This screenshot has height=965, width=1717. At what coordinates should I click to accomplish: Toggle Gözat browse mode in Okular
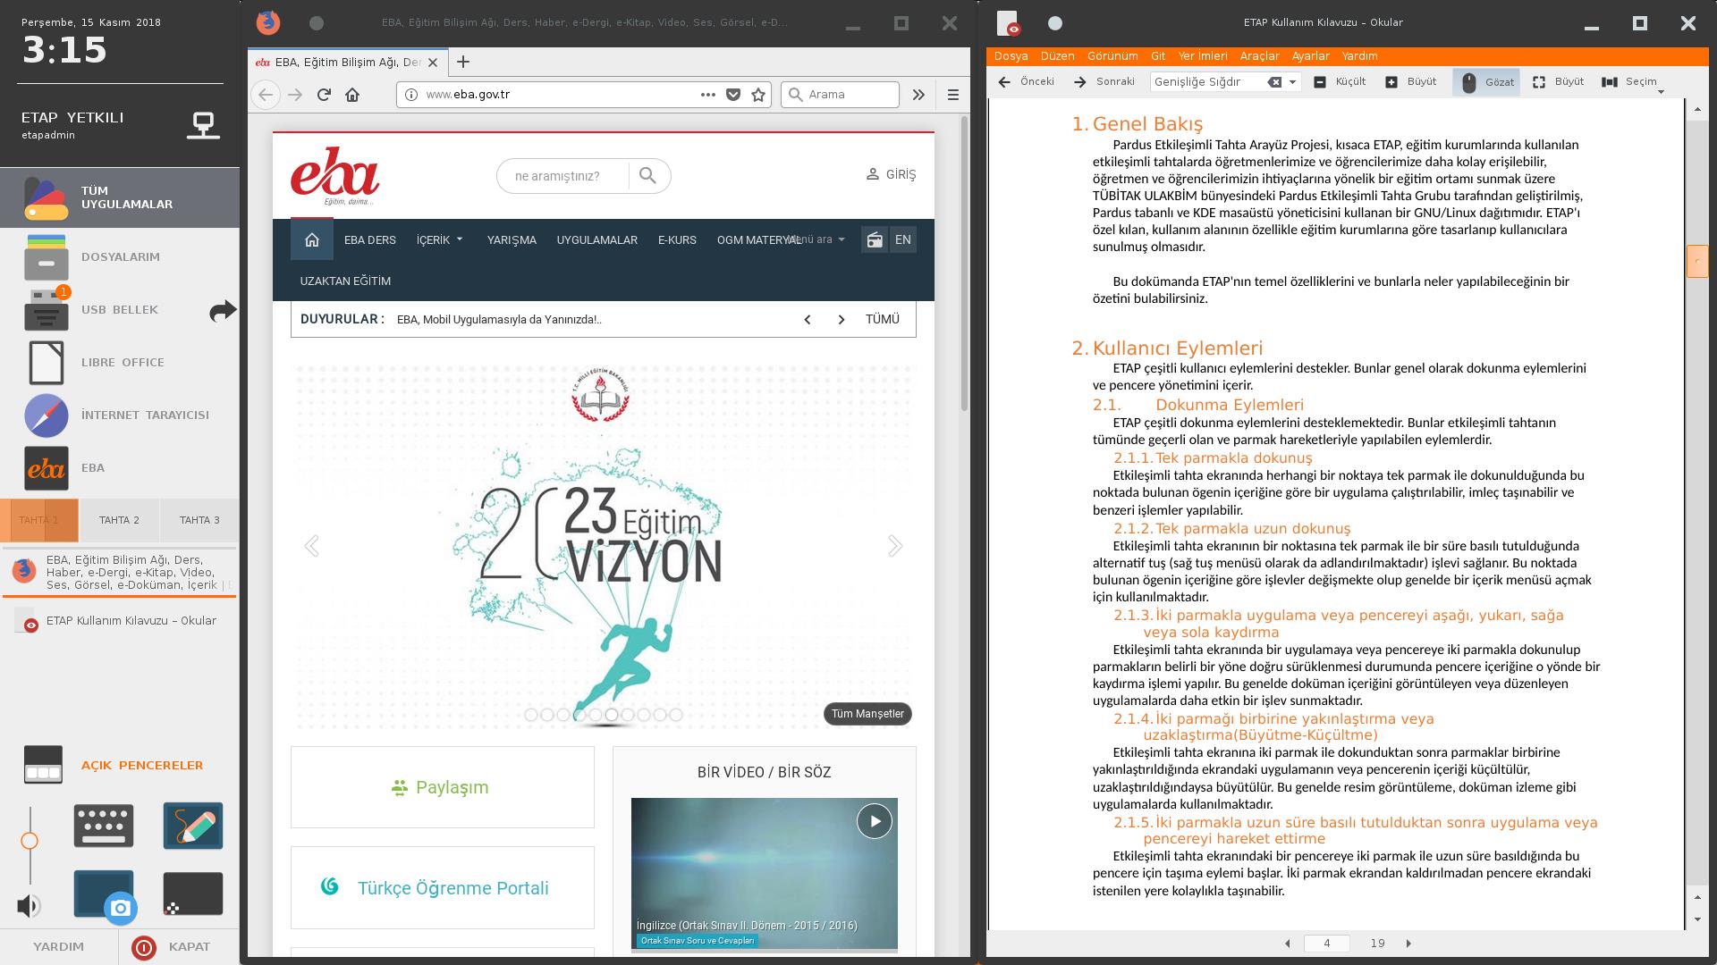1486,81
